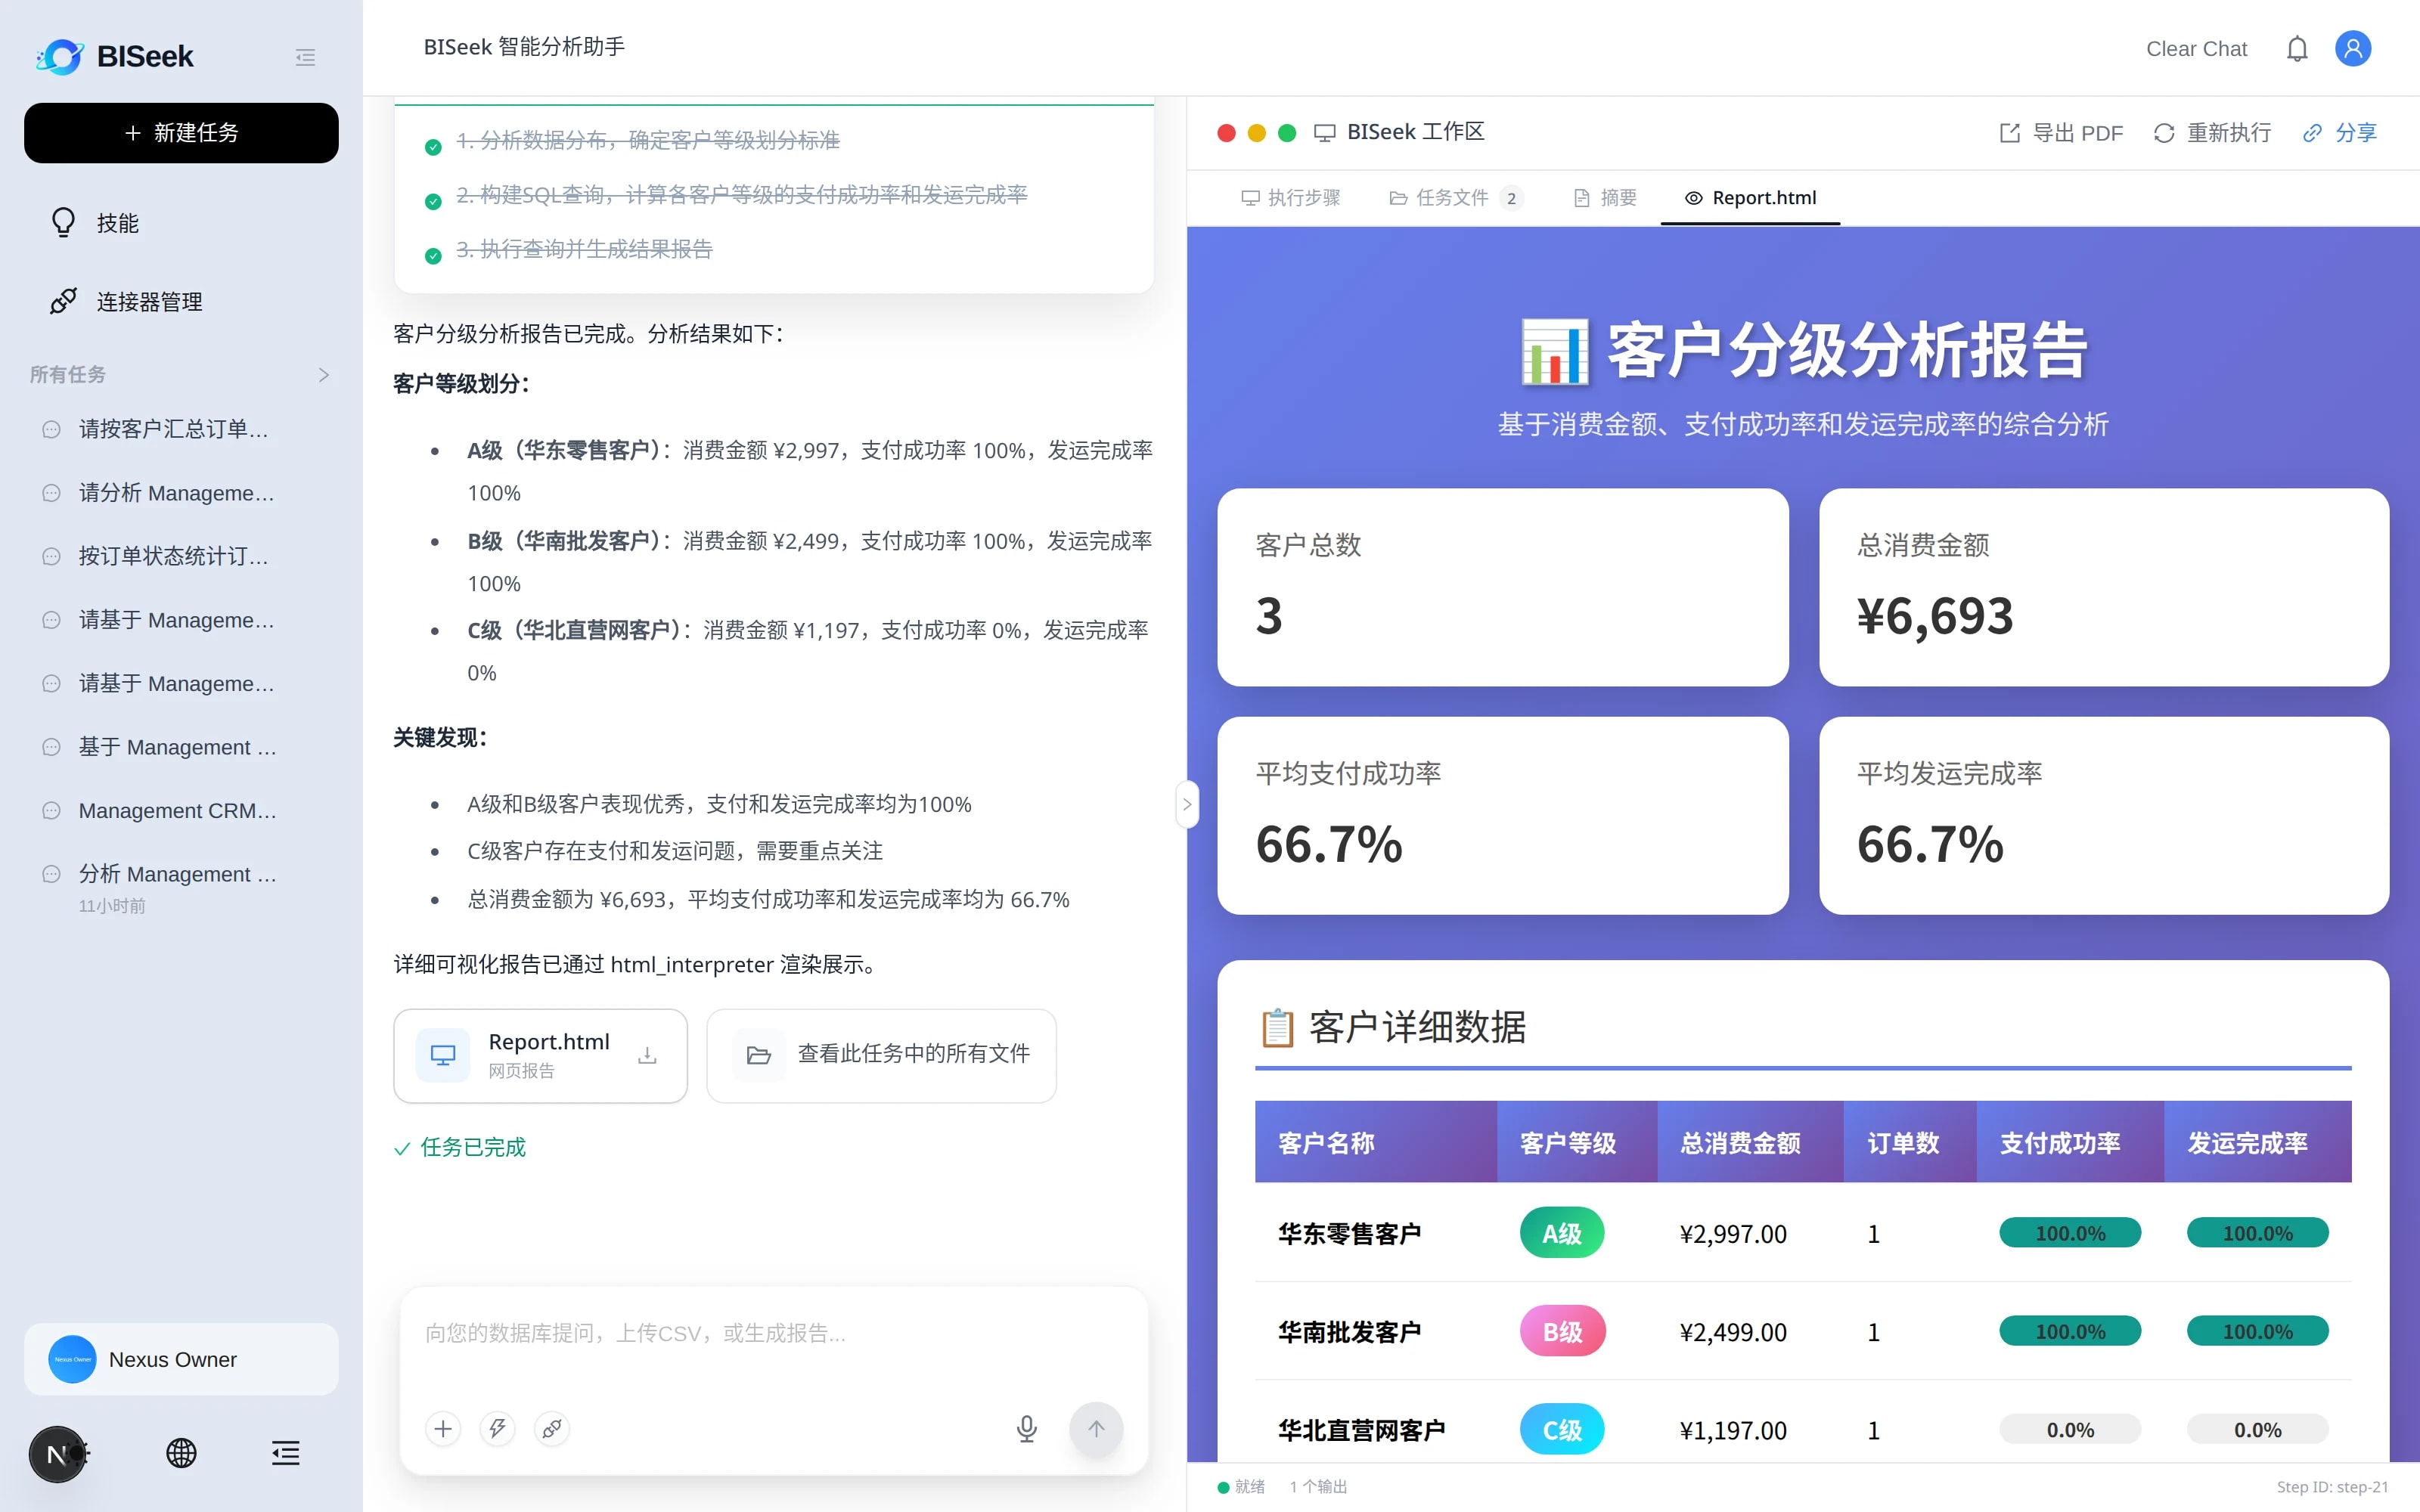2420x1512 pixels.
Task: Collapse workspace panel with the divider chevron
Action: click(1187, 804)
